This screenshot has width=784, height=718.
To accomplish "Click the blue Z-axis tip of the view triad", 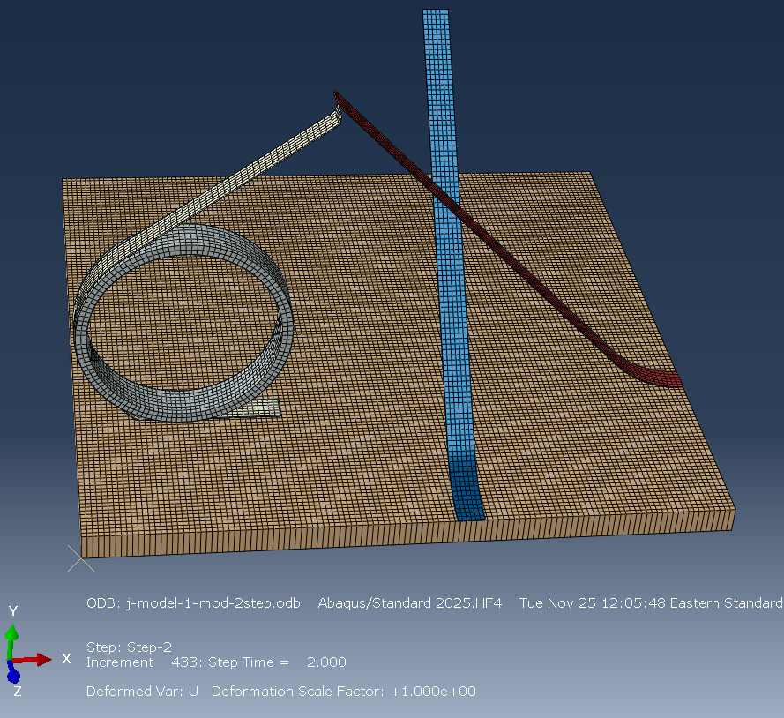I will (13, 677).
